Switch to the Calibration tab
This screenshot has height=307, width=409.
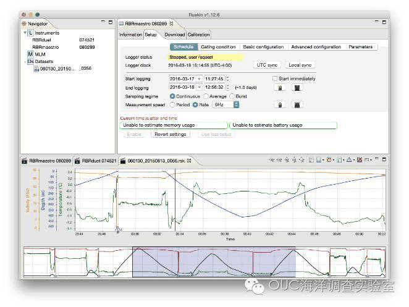(x=199, y=35)
